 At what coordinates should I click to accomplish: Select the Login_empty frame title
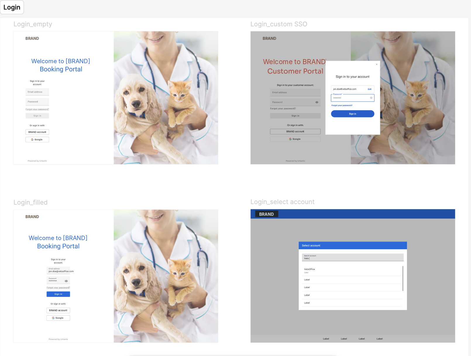[x=33, y=24]
